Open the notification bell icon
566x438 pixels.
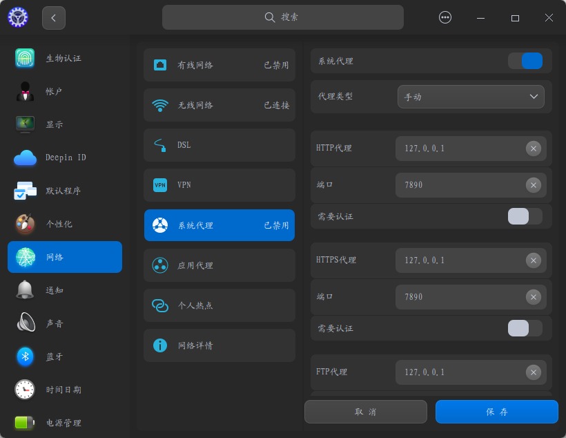coord(25,290)
